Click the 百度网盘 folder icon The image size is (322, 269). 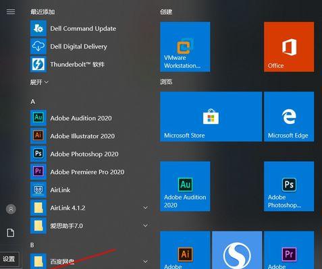(x=38, y=262)
